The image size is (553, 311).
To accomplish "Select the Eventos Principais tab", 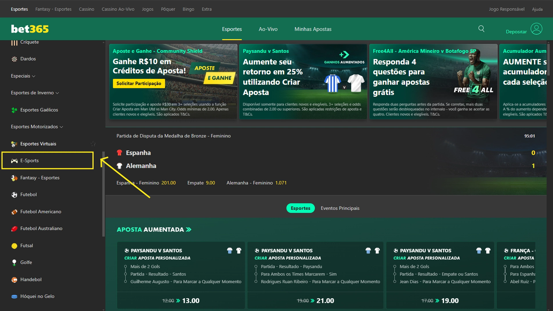I will [340, 208].
